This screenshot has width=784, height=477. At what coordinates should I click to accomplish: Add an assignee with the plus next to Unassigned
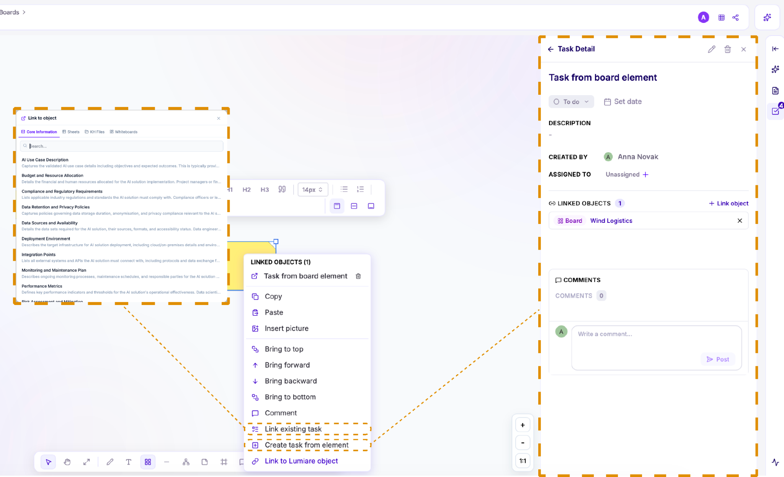pyautogui.click(x=645, y=175)
